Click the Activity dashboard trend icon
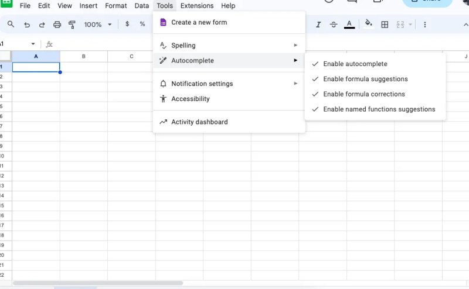The width and height of the screenshot is (469, 289). click(x=163, y=122)
